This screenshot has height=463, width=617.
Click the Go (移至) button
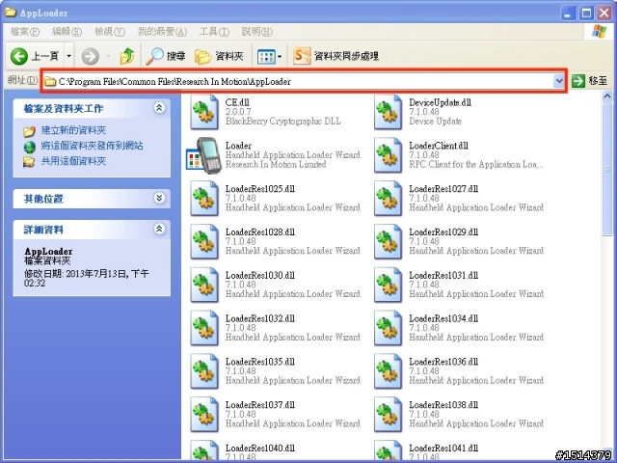(590, 81)
